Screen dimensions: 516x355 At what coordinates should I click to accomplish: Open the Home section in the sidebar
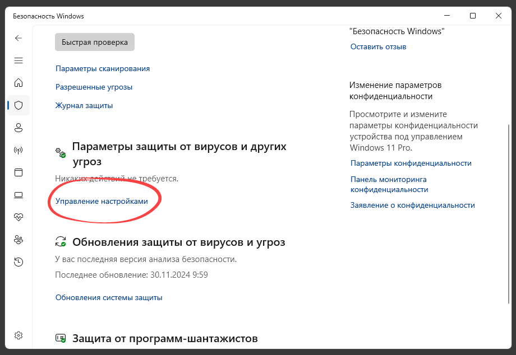(x=19, y=83)
